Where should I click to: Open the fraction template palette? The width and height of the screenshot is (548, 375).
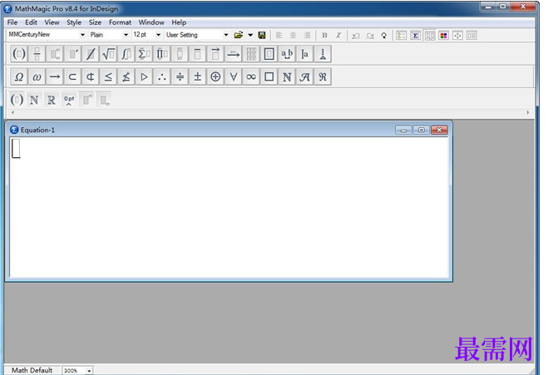coord(37,54)
